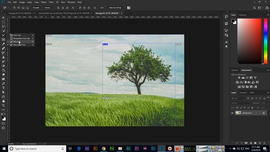
Task: Click the share icon at top right
Action: (x=267, y=8)
